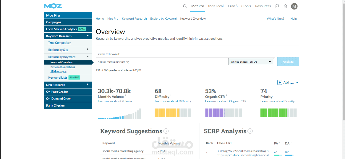Click the purple Organic CTR bar
This screenshot has height=159, width=345.
223,112
